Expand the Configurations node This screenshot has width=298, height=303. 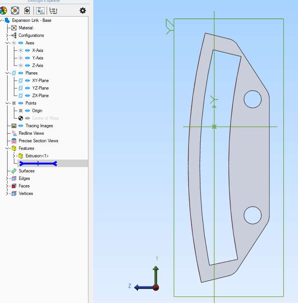pyautogui.click(x=7, y=35)
